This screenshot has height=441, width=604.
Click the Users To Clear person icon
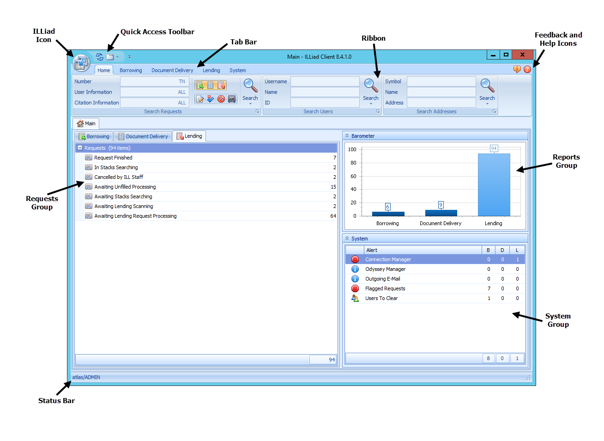[x=355, y=298]
